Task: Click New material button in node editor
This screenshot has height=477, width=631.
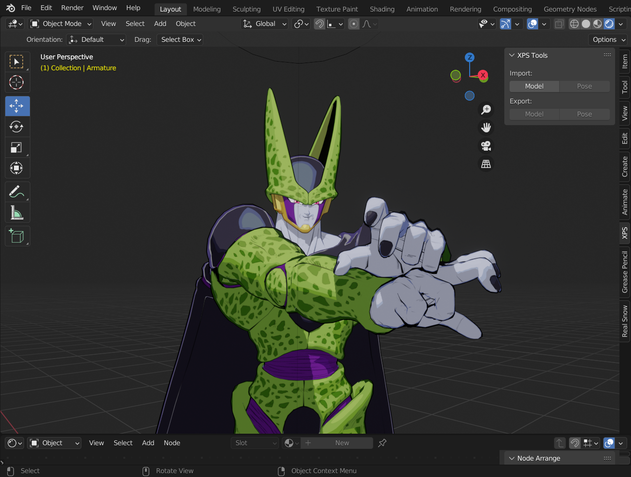Action: pyautogui.click(x=337, y=443)
